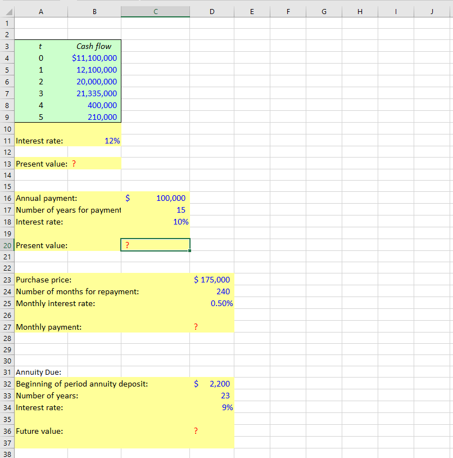Screen dimensions: 453x458
Task: Select row 13 header
Action: pos(7,164)
